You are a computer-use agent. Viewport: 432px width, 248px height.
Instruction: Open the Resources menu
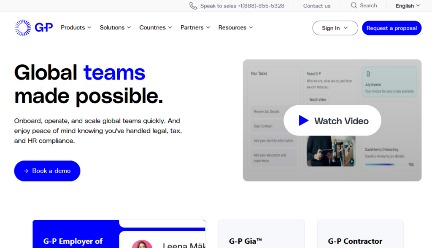pyautogui.click(x=235, y=28)
